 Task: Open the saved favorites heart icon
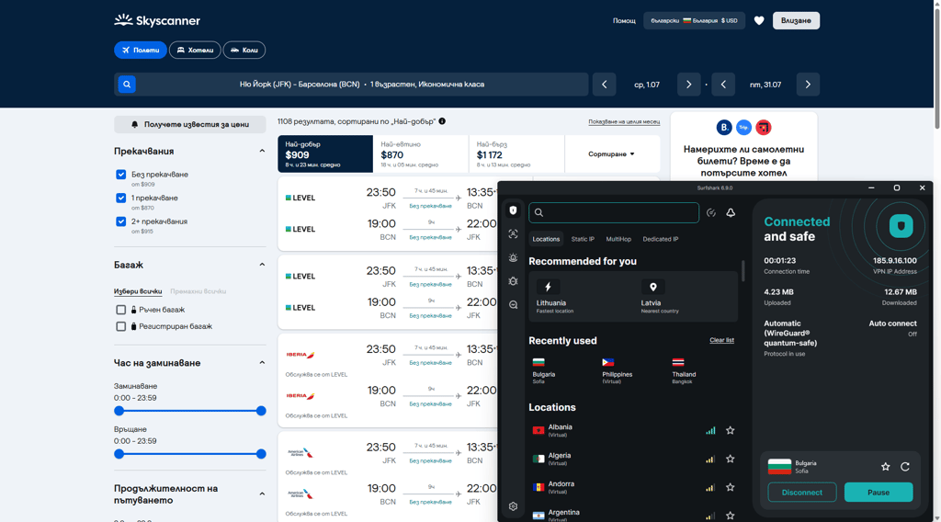[x=759, y=20]
